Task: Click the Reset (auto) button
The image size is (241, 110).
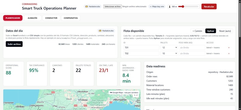Action: tap(225, 31)
